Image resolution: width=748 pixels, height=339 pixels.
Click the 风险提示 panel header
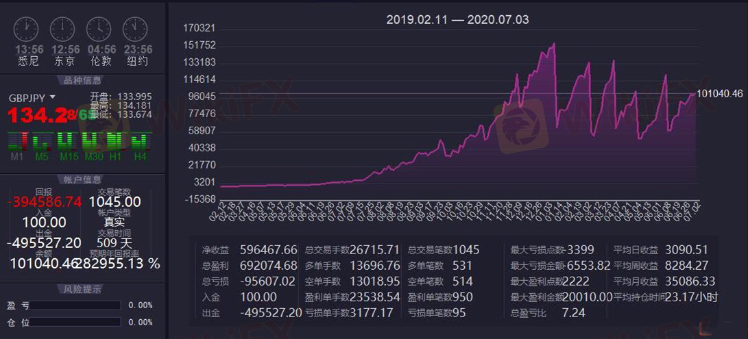[x=82, y=289]
